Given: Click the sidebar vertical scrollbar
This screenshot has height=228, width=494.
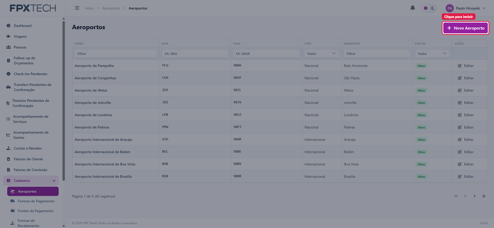Looking at the screenshot, I should (x=64, y=100).
